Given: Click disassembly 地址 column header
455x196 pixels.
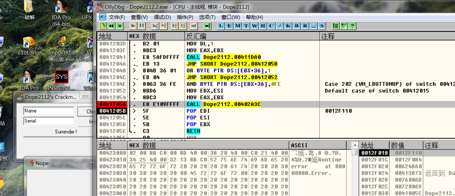Looking at the screenshot, I should click(112, 36).
